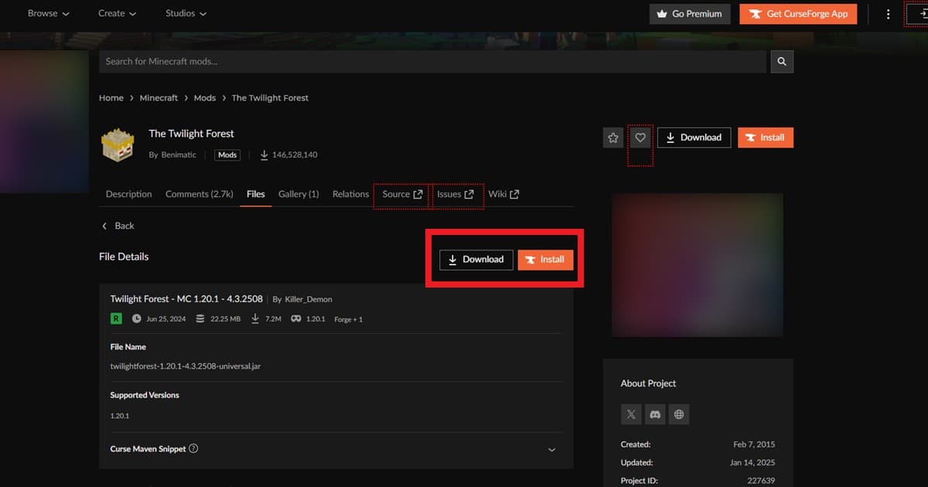Expand the Curse Maven Snippet section
The height and width of the screenshot is (487, 928).
[x=552, y=449]
